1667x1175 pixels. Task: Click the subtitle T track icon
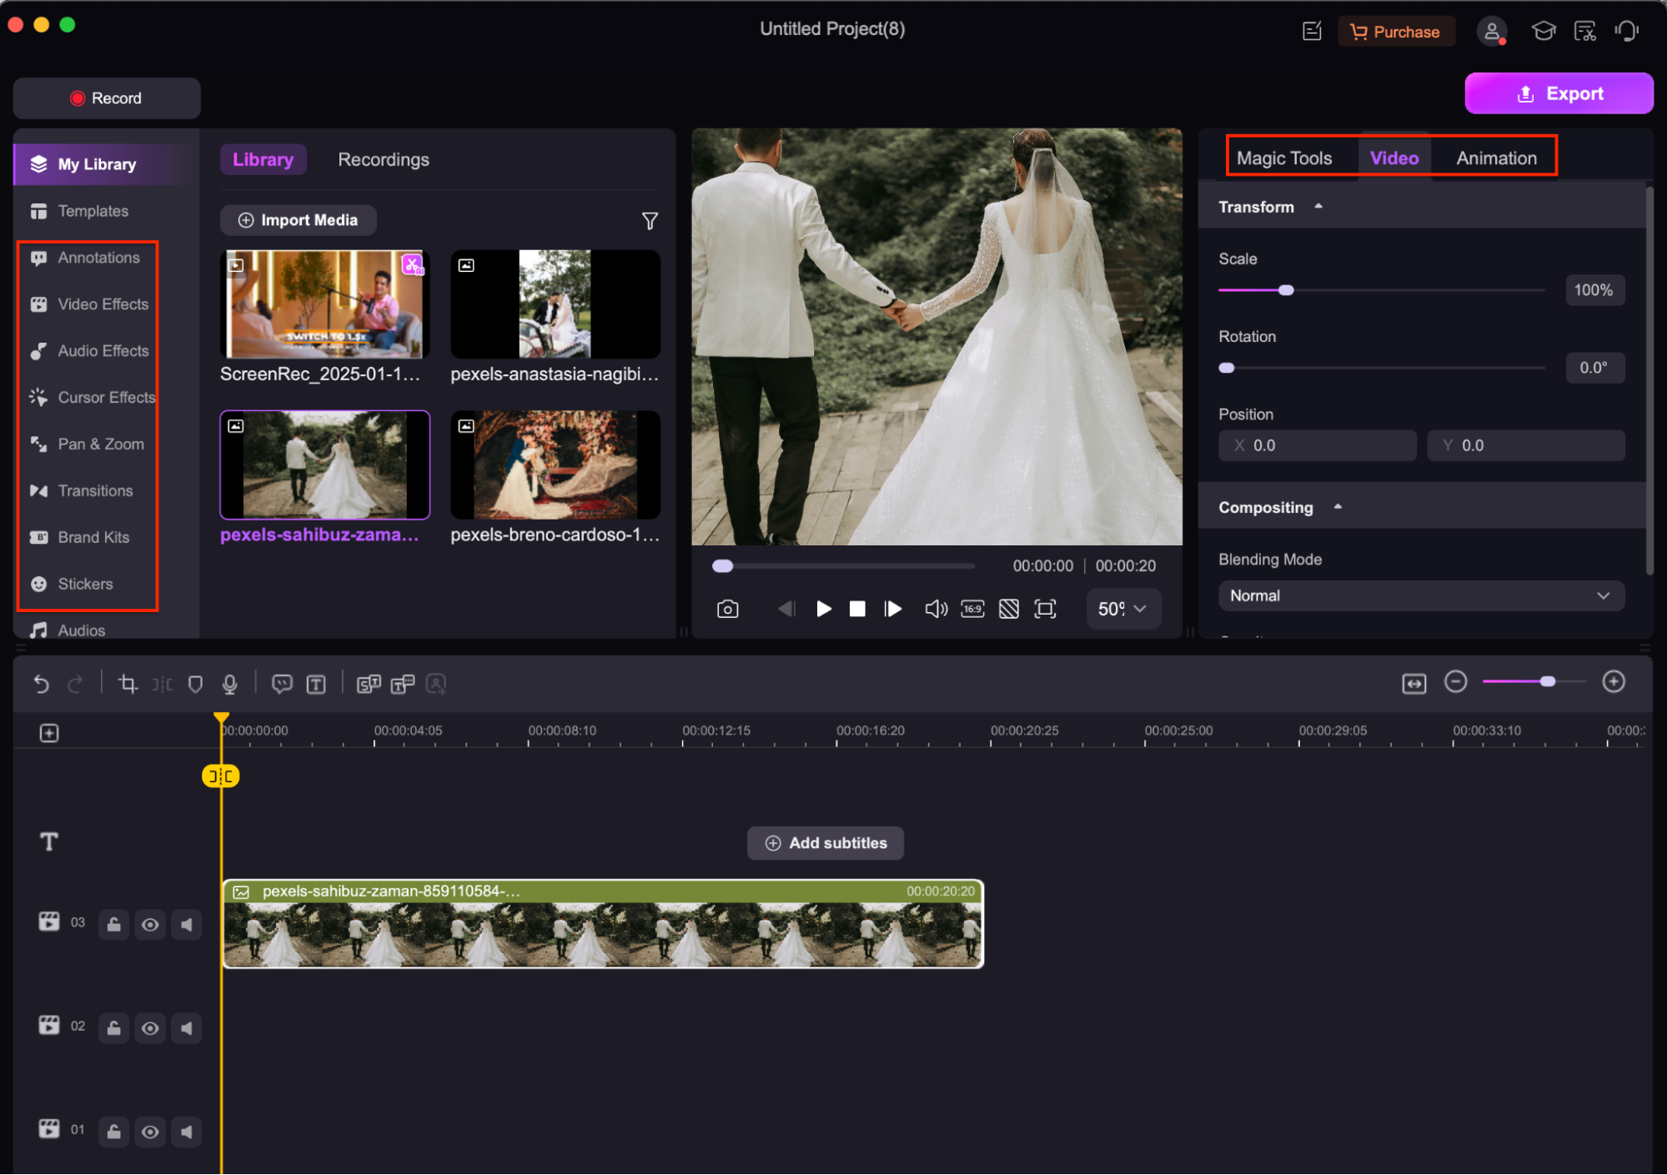coord(49,842)
